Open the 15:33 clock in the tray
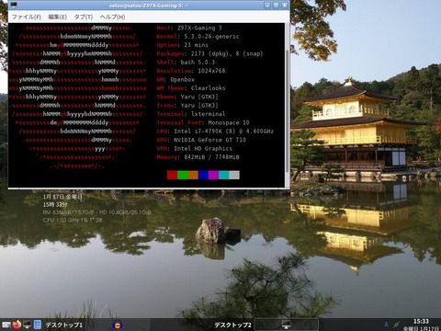The width and height of the screenshot is (441, 331). click(421, 321)
